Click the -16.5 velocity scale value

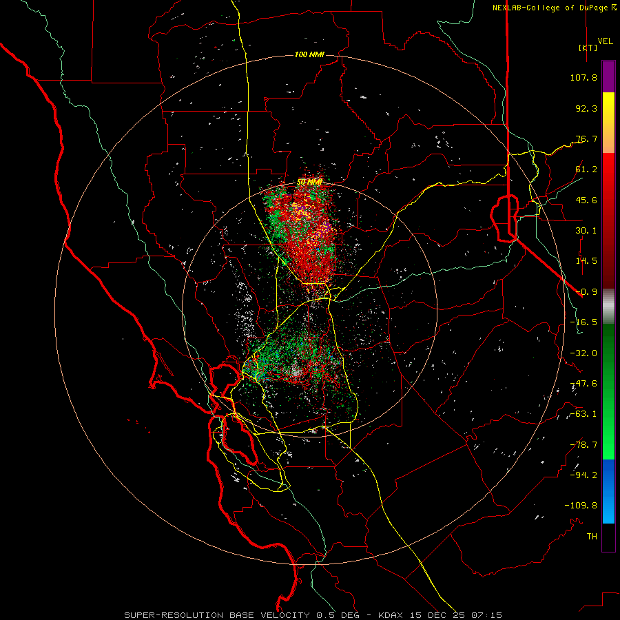pyautogui.click(x=583, y=322)
